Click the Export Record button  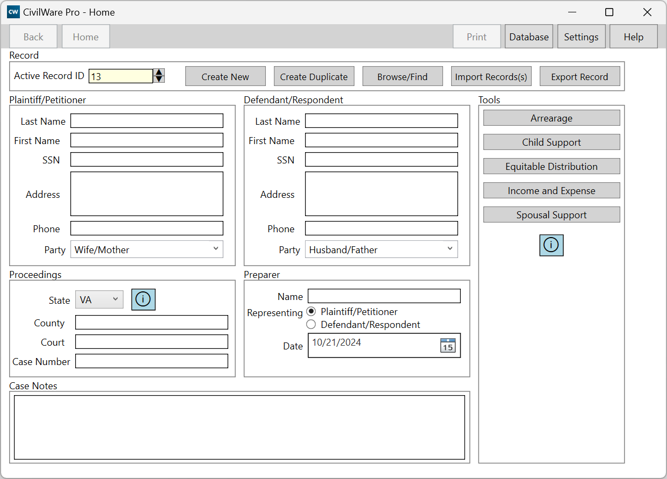580,76
